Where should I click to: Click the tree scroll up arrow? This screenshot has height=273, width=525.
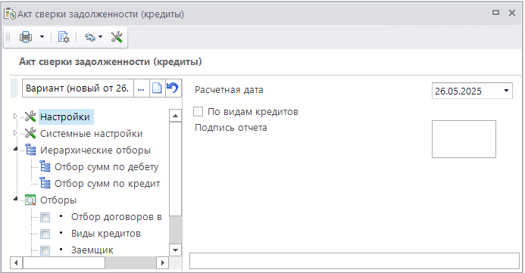point(176,116)
